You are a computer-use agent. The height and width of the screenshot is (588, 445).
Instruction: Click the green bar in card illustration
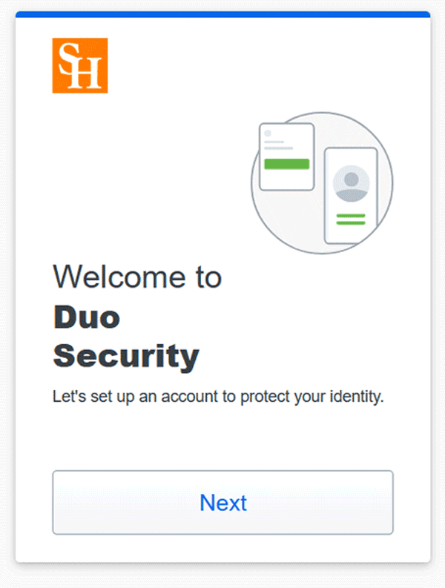tap(286, 164)
